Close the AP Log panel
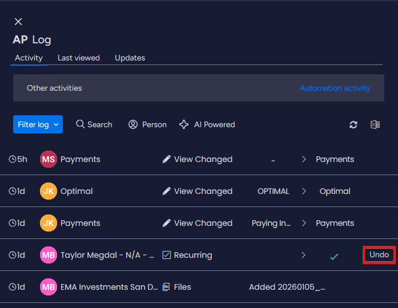Image resolution: width=398 pixels, height=308 pixels. [x=18, y=22]
